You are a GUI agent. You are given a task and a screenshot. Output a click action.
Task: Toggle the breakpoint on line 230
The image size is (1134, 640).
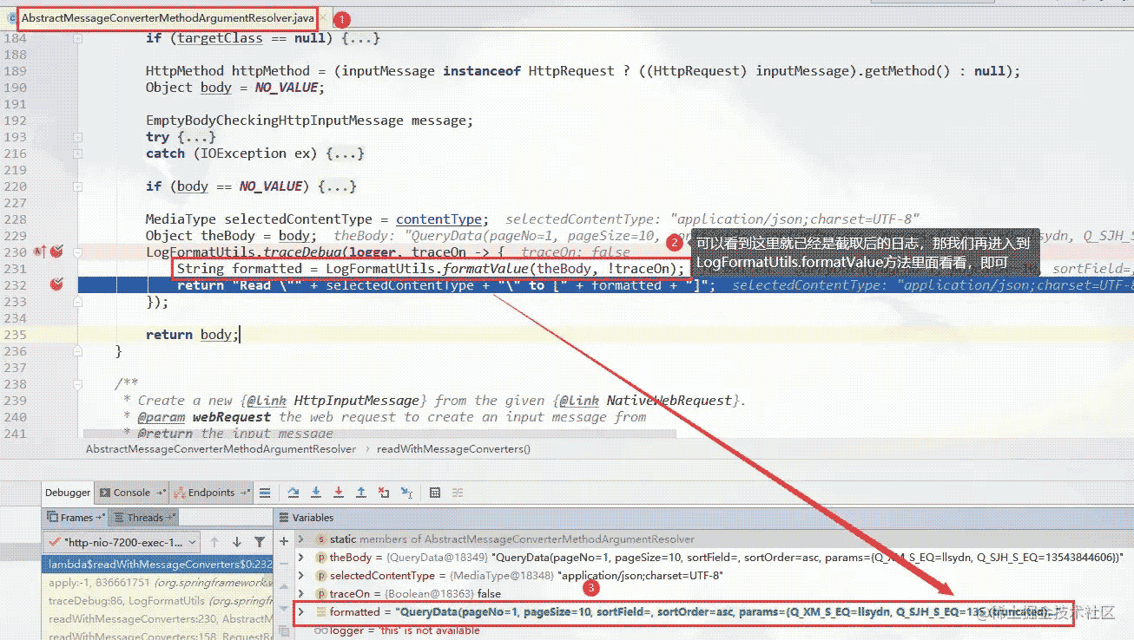click(56, 251)
